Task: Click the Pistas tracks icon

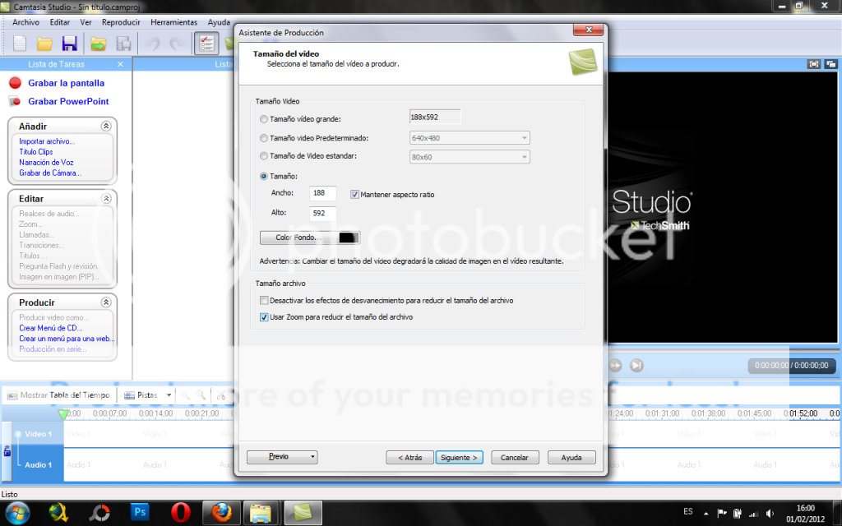Action: click(x=129, y=395)
